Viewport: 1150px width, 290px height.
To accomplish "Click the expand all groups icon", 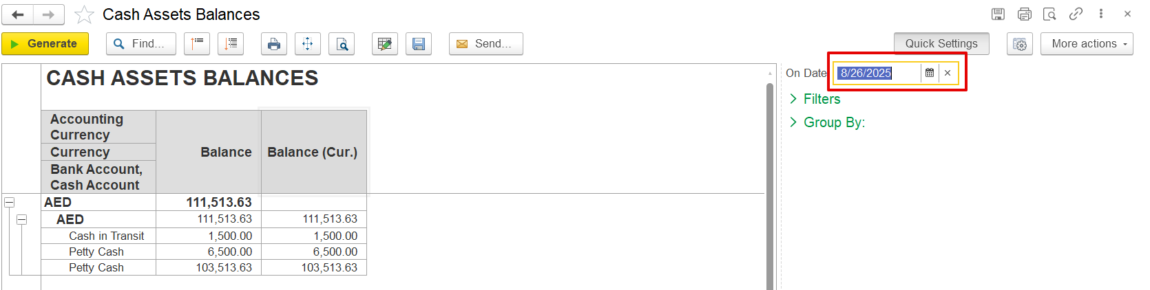I will pos(231,44).
